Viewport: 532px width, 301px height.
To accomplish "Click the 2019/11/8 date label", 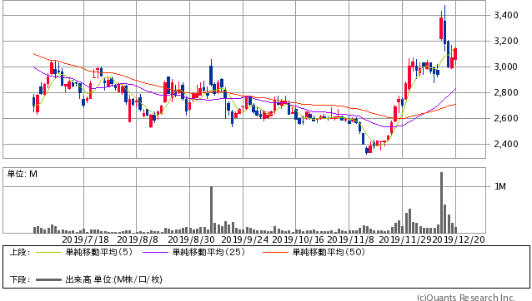I will [350, 239].
